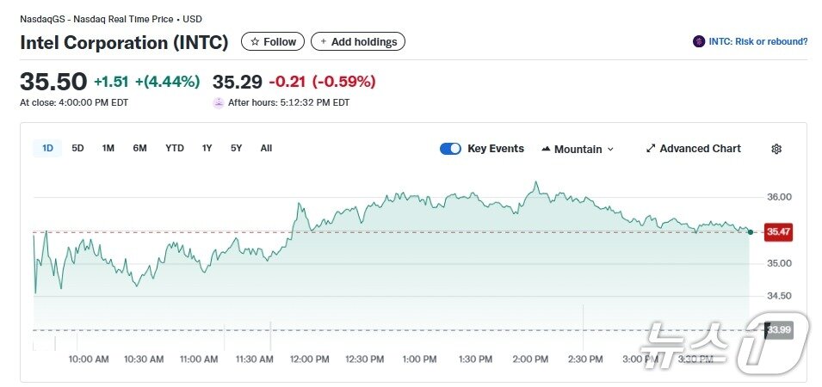Screen dimensions: 822x387
Task: Switch to YTD chart range
Action: coord(175,148)
